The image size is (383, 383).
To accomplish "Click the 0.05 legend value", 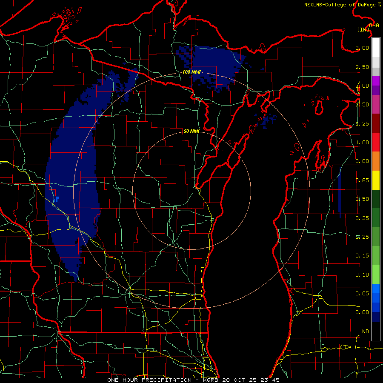I will coord(362,293).
